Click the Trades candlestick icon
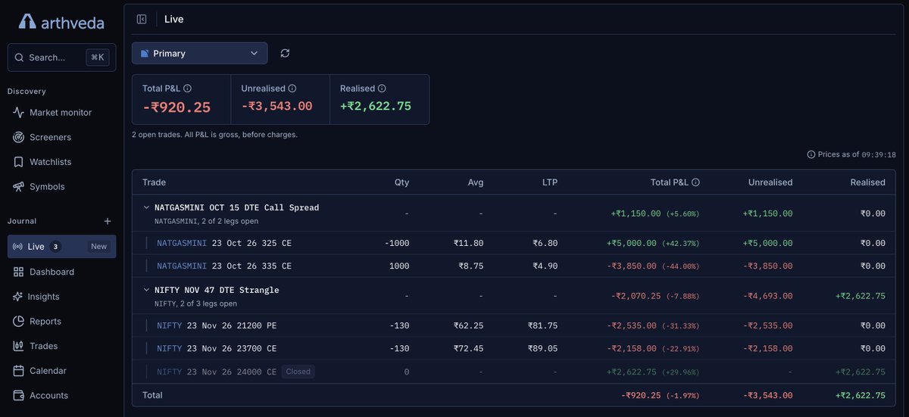The image size is (909, 417). pos(19,346)
